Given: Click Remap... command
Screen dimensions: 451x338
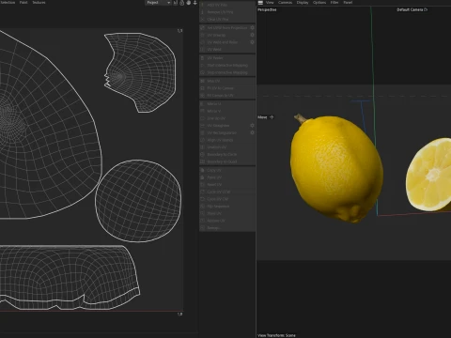Looking at the screenshot, I should pyautogui.click(x=227, y=228).
